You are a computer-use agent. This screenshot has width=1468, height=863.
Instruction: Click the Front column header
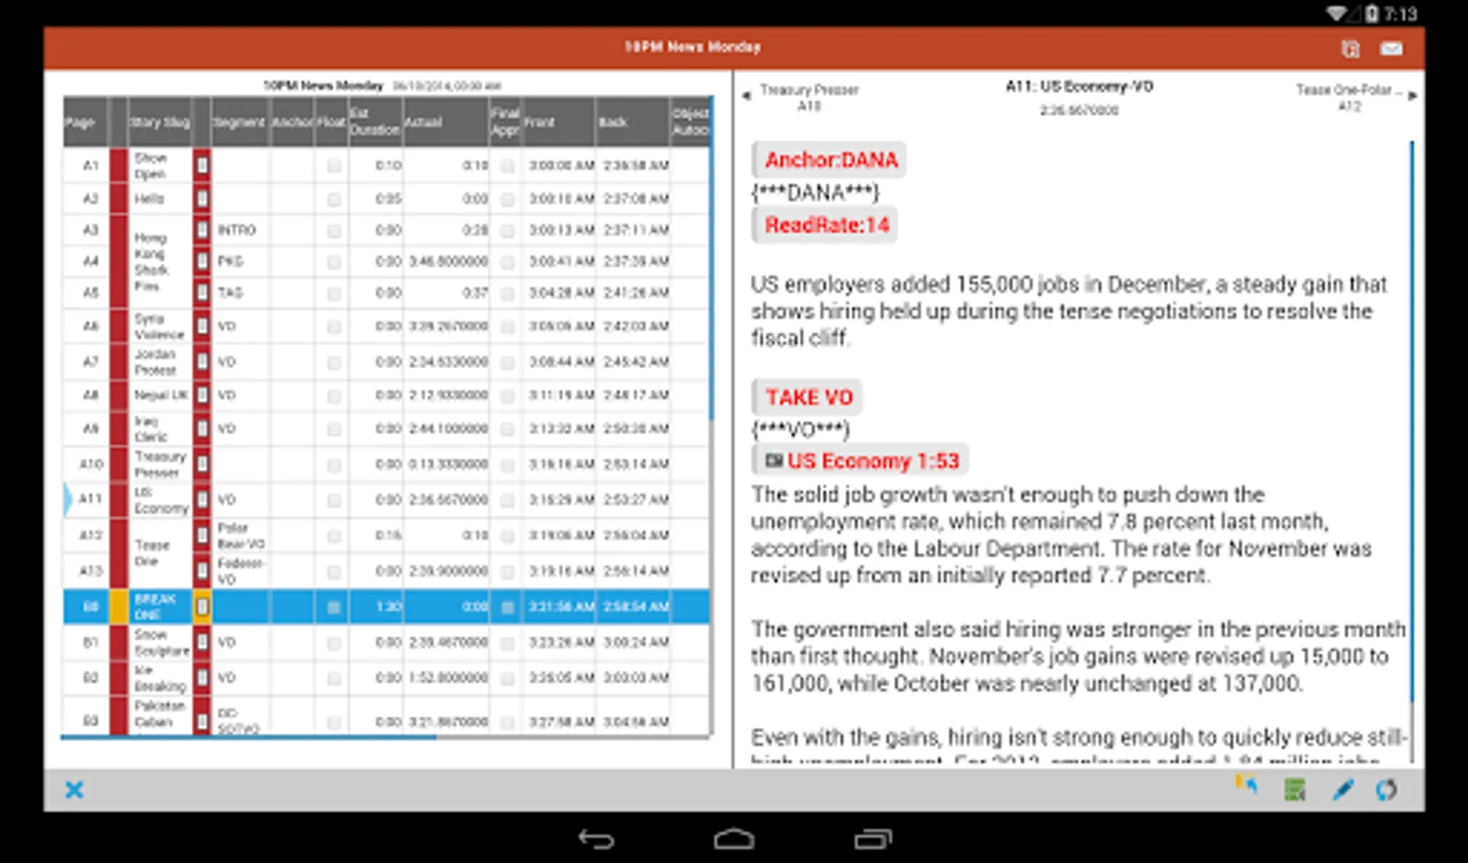559,122
